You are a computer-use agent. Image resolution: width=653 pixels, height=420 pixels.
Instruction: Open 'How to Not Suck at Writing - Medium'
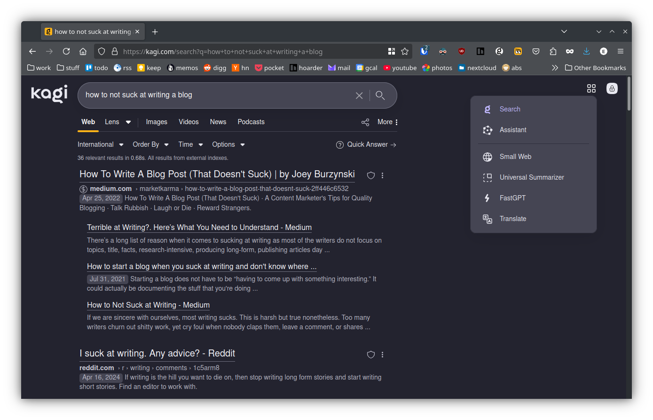[148, 305]
